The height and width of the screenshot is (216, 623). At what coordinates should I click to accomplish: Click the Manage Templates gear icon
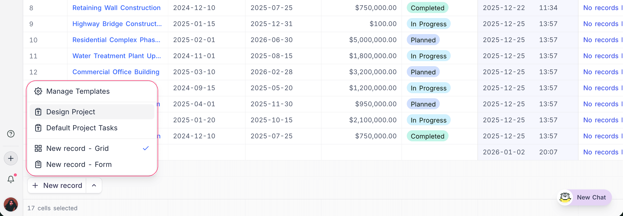tap(38, 91)
